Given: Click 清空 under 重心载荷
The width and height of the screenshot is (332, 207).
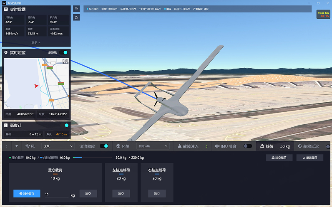Looking at the screenshot, I should (88, 194).
